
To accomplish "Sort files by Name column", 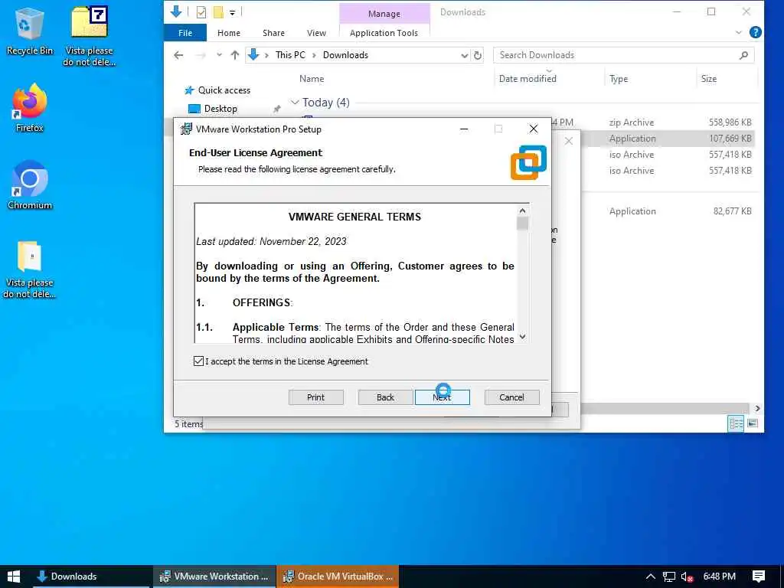I will click(312, 79).
